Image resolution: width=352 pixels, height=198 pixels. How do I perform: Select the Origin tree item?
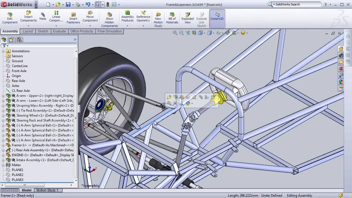point(16,76)
